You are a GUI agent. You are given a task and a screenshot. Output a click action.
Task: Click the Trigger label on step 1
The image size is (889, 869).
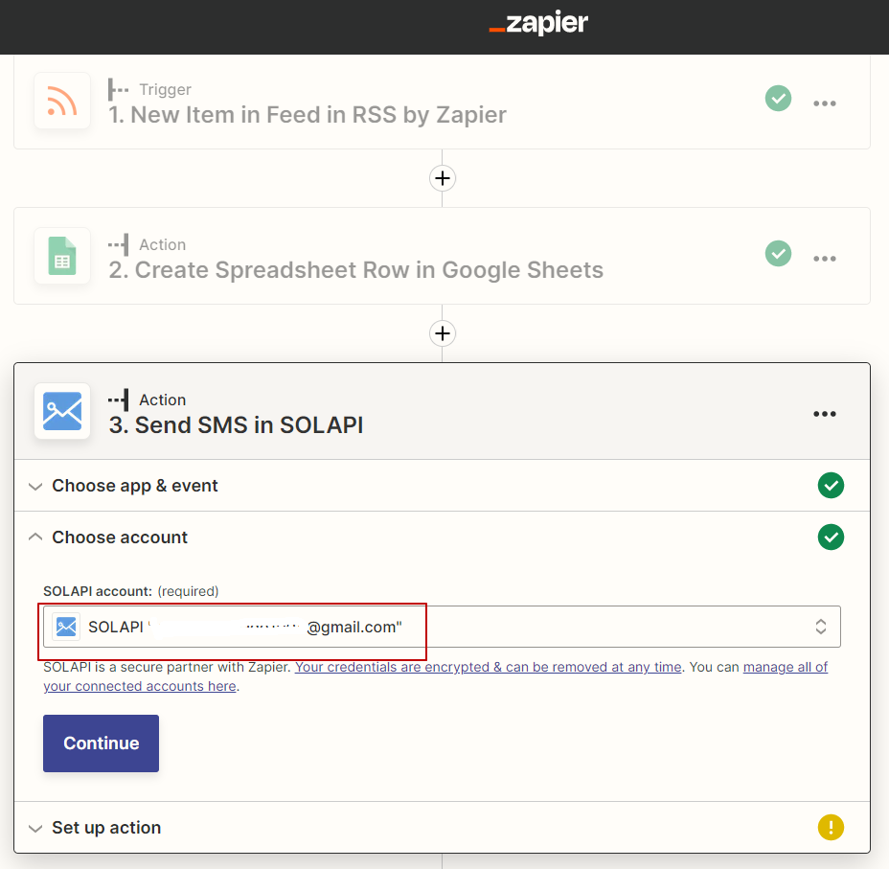coord(165,89)
